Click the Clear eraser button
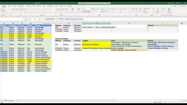This screenshot has height=105, width=187. tap(146, 12)
